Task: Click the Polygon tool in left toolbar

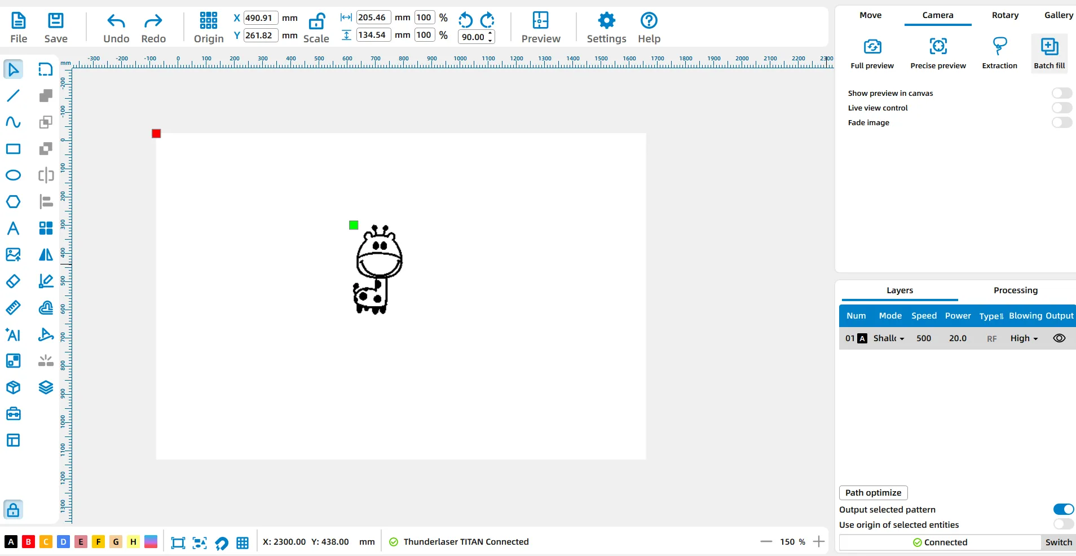Action: 13,202
